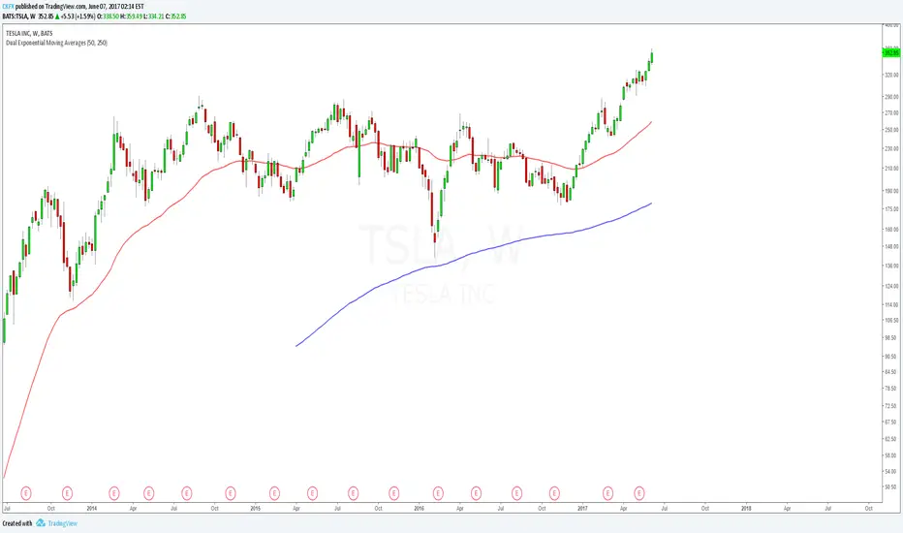Click the first earnings marker after the 2014 label

113,491
